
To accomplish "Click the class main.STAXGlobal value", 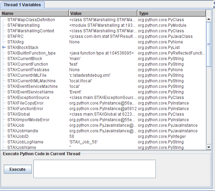I will coord(102,114).
